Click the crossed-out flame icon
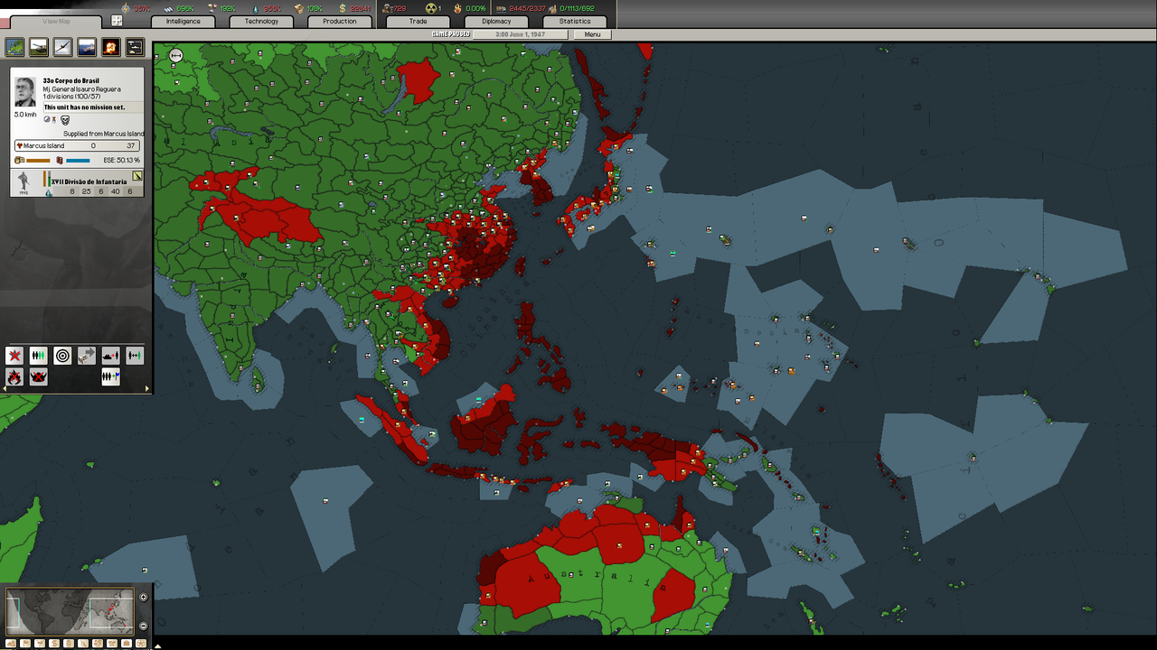The height and width of the screenshot is (650, 1157). click(14, 376)
